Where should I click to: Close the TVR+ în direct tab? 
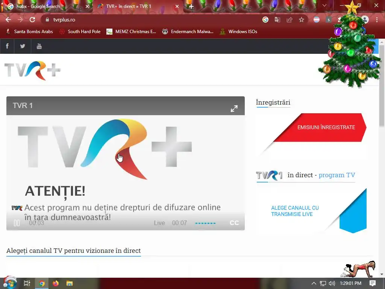coord(177,6)
